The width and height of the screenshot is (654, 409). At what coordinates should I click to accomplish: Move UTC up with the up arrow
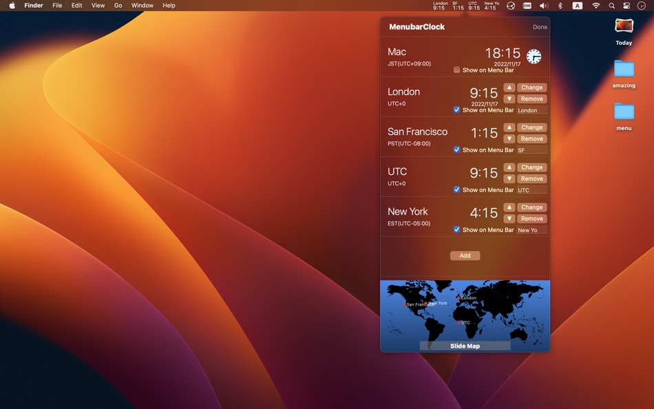(x=509, y=167)
